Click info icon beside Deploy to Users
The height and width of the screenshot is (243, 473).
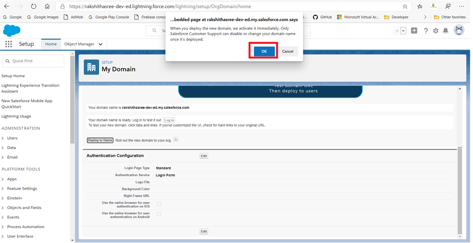[x=176, y=139]
